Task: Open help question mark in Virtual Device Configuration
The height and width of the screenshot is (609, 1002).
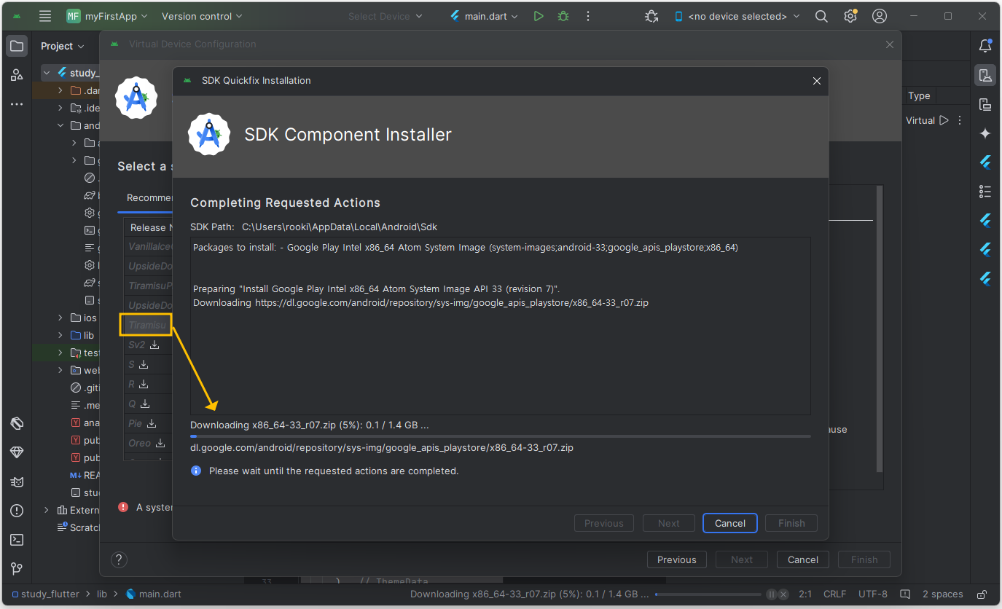Action: point(119,559)
